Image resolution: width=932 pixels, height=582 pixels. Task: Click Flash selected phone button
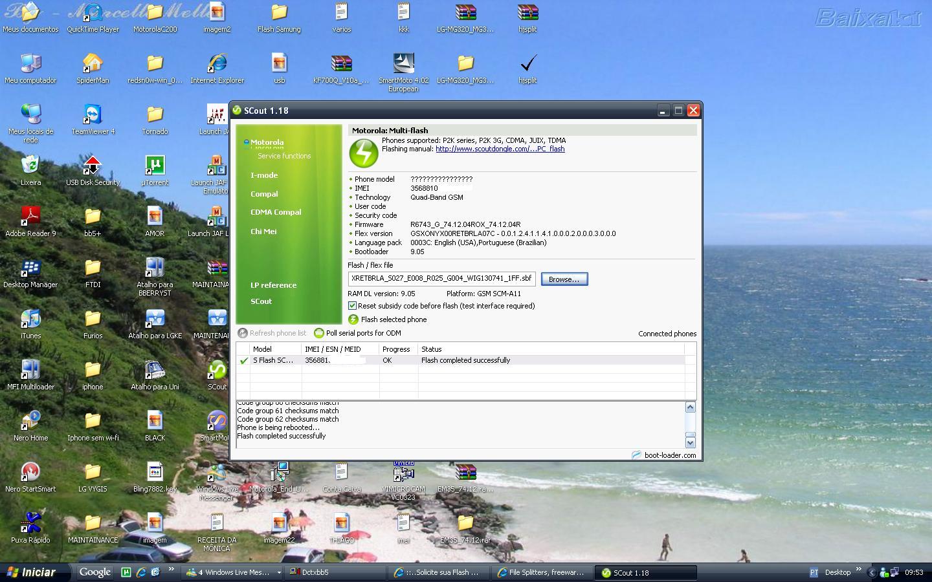pos(388,319)
